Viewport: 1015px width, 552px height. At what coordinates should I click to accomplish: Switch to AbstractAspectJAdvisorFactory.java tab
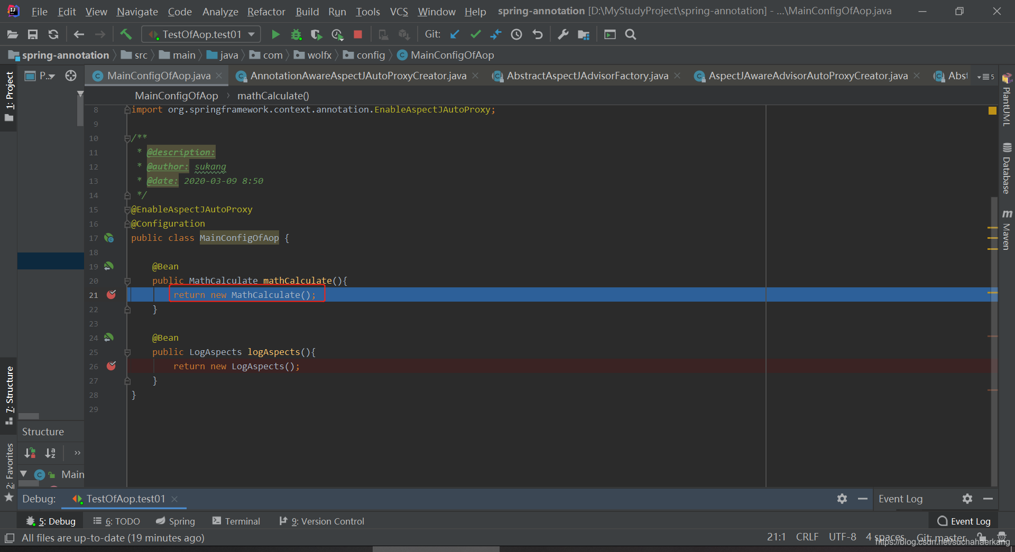click(587, 76)
